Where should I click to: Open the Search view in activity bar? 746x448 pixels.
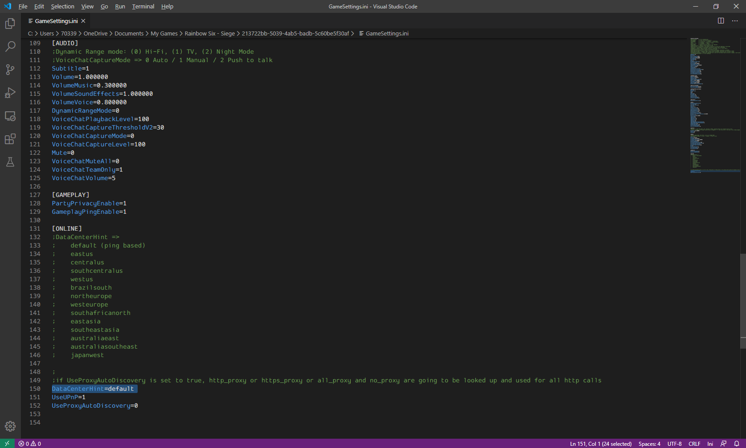pyautogui.click(x=10, y=47)
